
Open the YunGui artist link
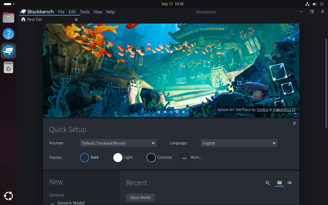coord(262,109)
